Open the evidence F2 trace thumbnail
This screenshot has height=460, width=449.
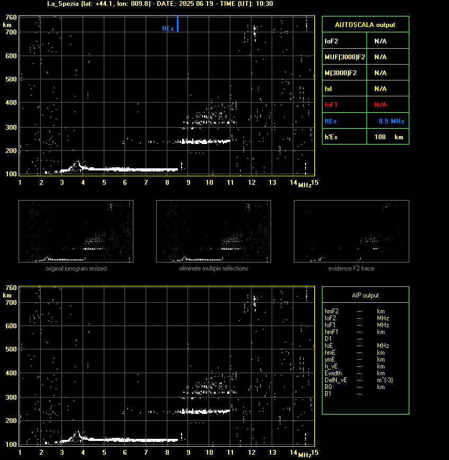click(x=352, y=231)
